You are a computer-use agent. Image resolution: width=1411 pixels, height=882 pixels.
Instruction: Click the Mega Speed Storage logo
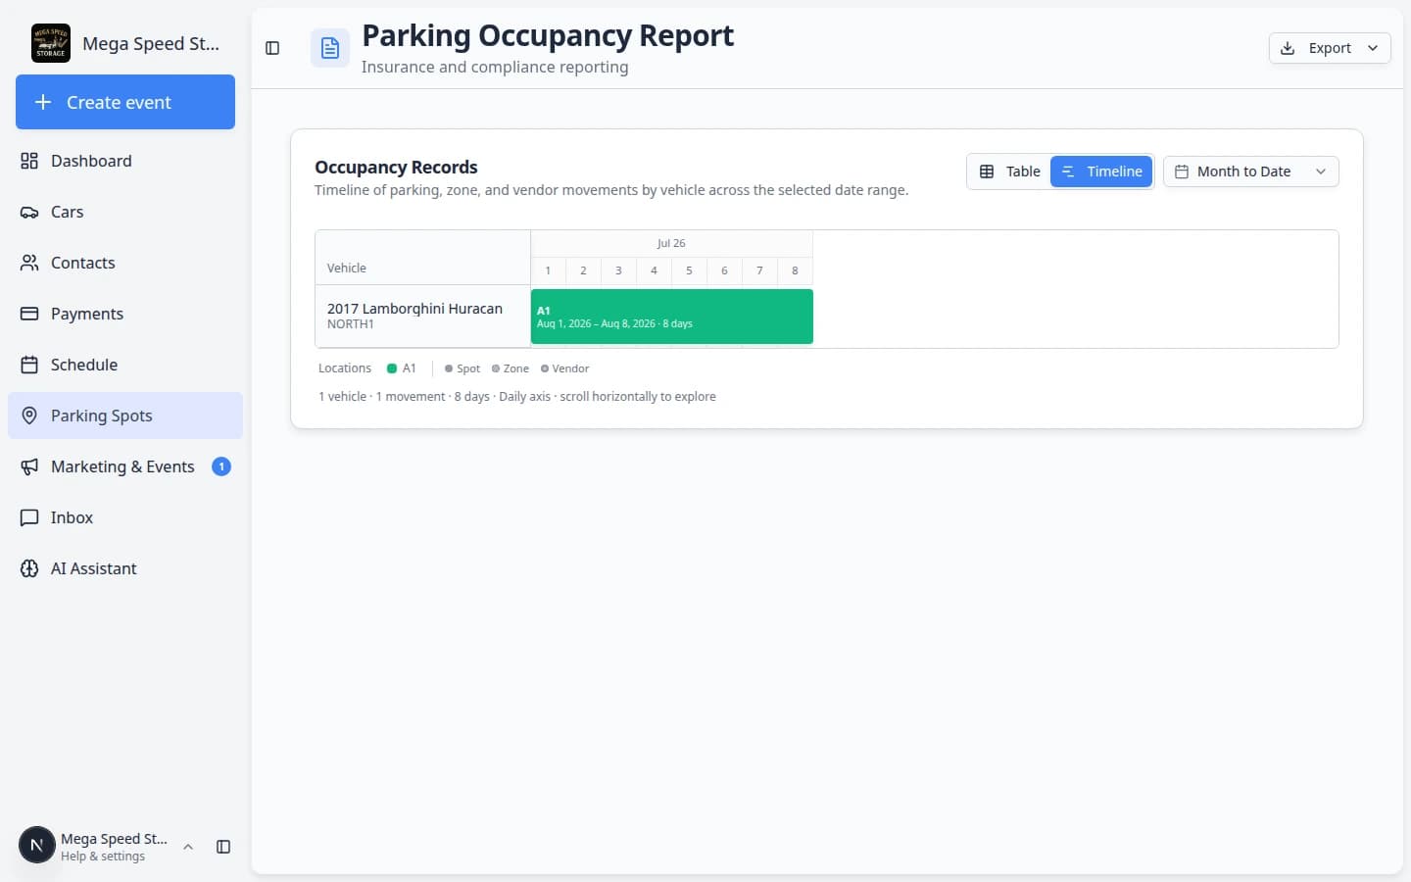click(x=51, y=43)
